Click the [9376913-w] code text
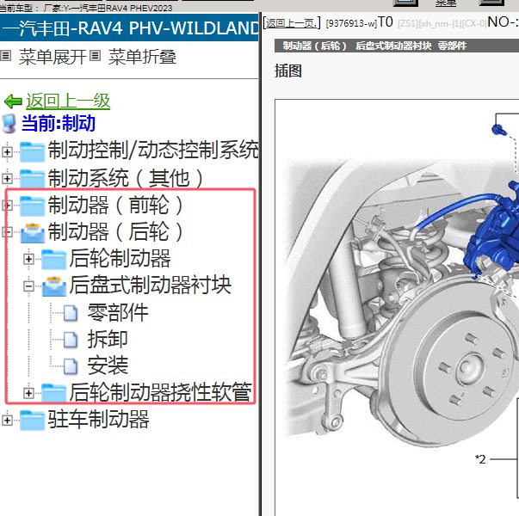 [x=351, y=23]
